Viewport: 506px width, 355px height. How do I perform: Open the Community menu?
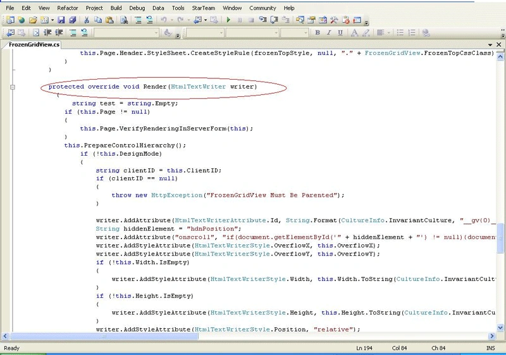(262, 8)
